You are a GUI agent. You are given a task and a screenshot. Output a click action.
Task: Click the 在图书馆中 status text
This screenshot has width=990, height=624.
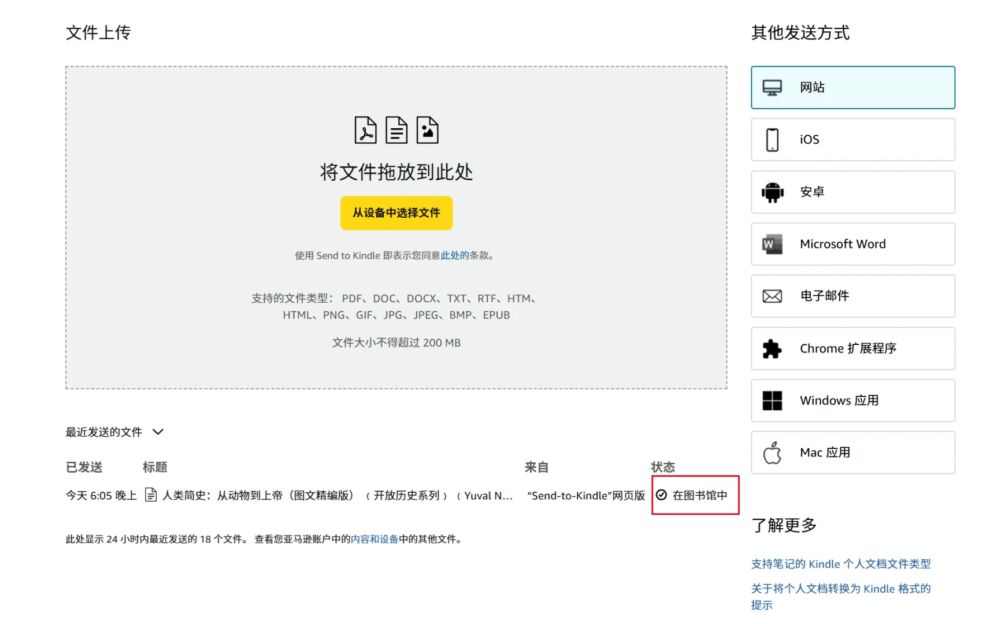700,496
